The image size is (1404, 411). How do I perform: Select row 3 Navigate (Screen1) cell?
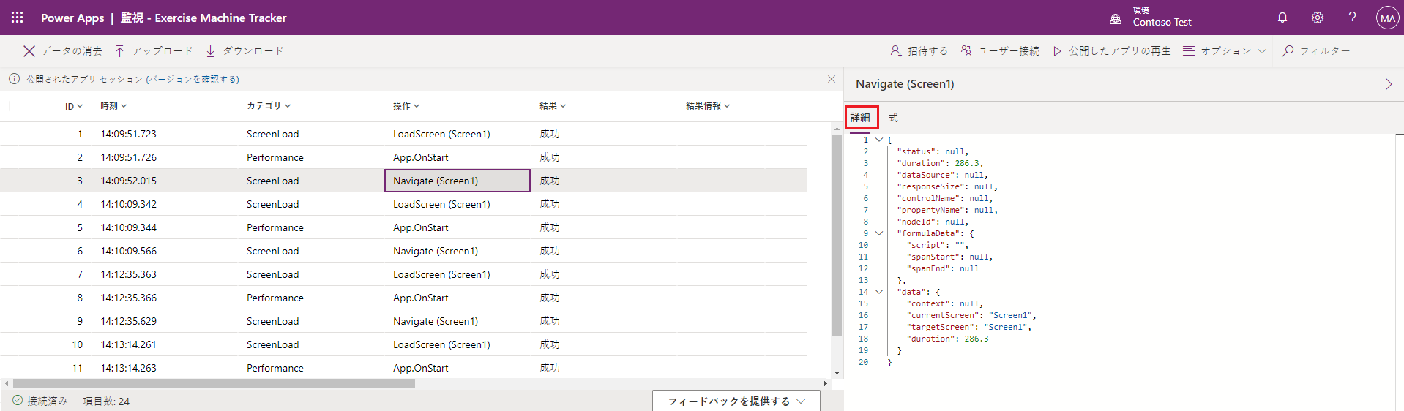[458, 181]
